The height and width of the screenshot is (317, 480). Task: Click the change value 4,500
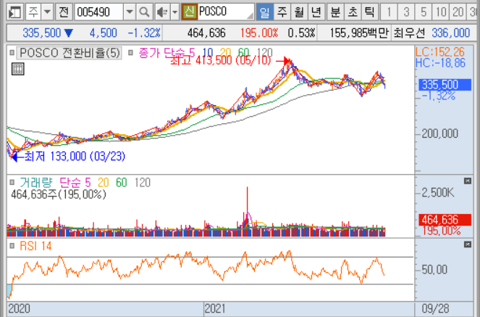coord(103,33)
